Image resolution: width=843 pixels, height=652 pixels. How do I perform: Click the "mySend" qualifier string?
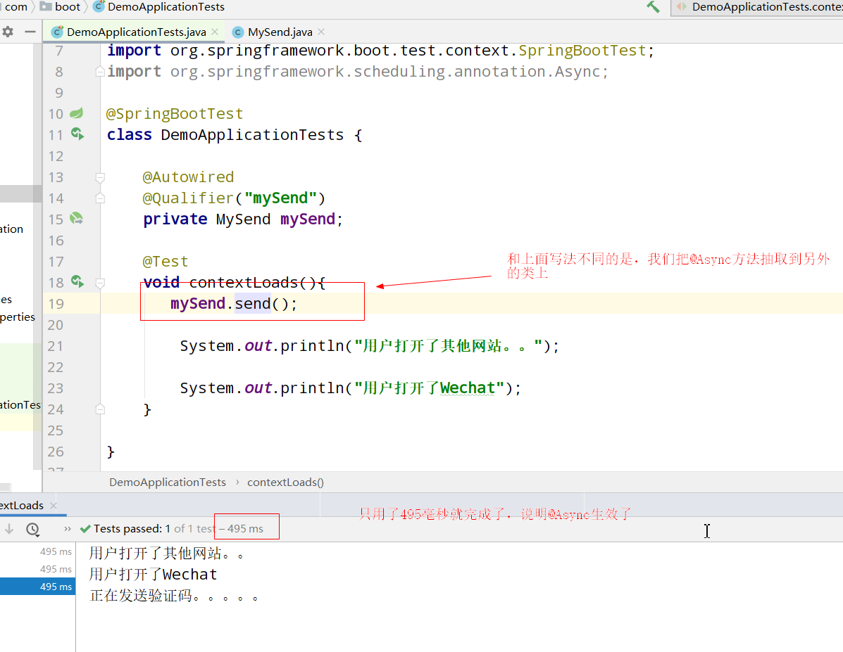click(x=280, y=198)
